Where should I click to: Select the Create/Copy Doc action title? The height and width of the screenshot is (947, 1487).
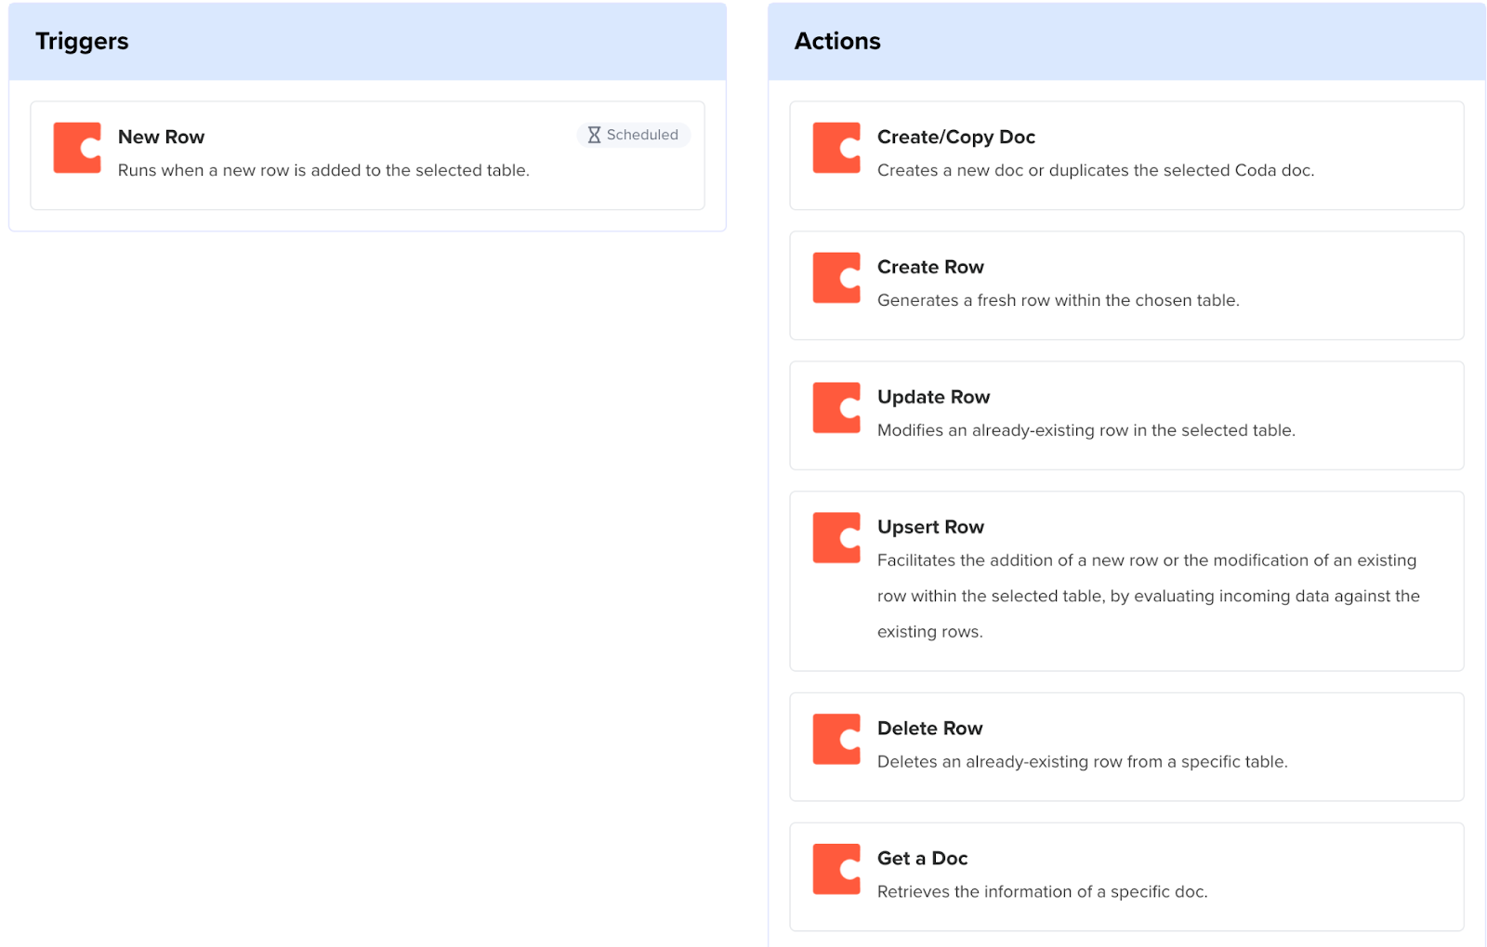coord(955,137)
